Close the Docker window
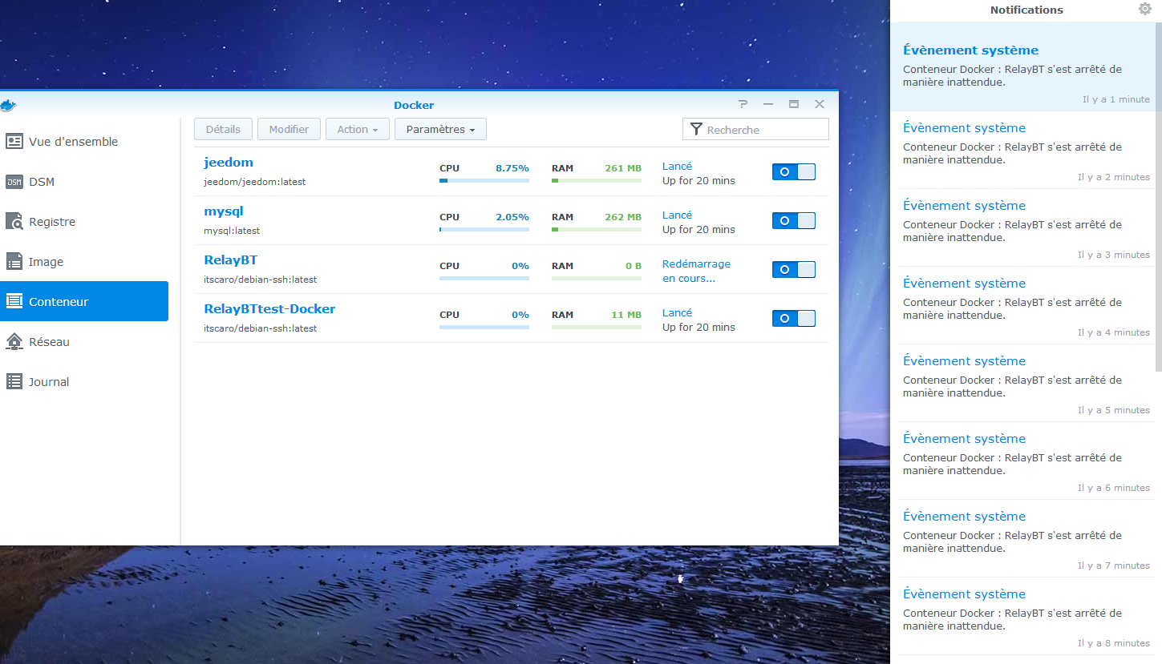 pyautogui.click(x=820, y=104)
